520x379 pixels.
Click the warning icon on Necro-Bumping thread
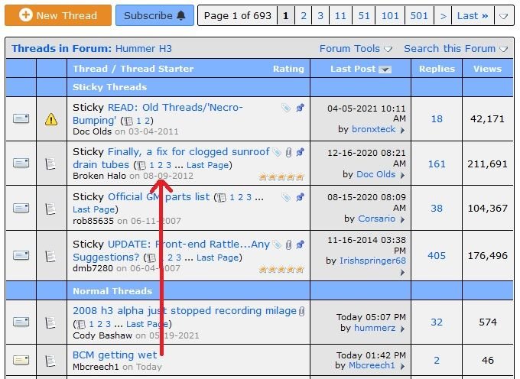pyautogui.click(x=50, y=119)
